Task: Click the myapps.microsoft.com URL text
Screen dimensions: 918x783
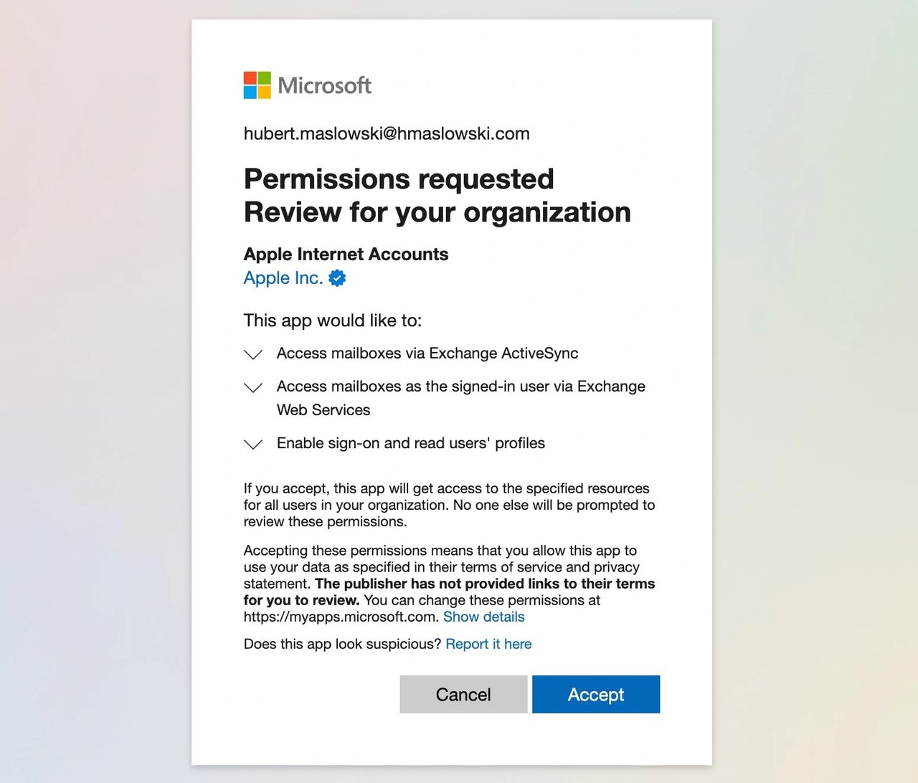Action: tap(340, 617)
